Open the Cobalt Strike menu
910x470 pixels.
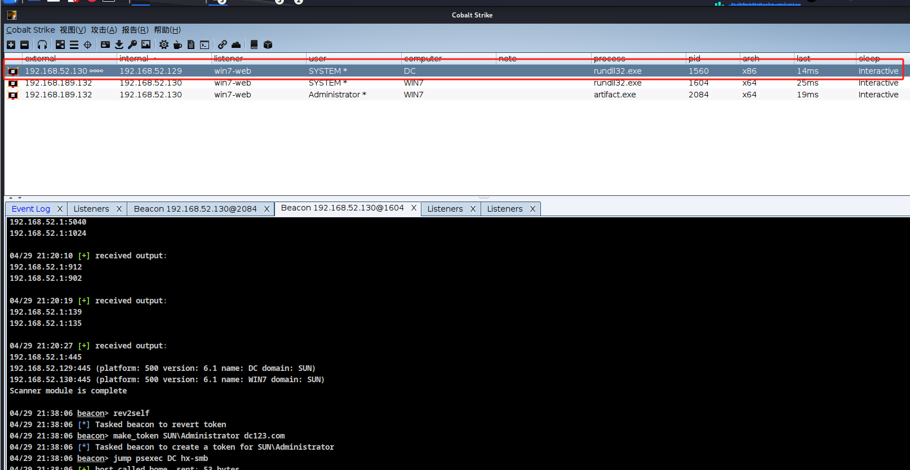[x=30, y=30]
